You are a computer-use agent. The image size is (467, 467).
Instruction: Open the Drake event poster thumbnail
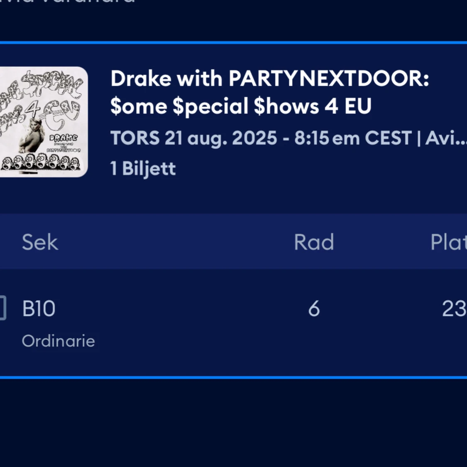pyautogui.click(x=44, y=122)
